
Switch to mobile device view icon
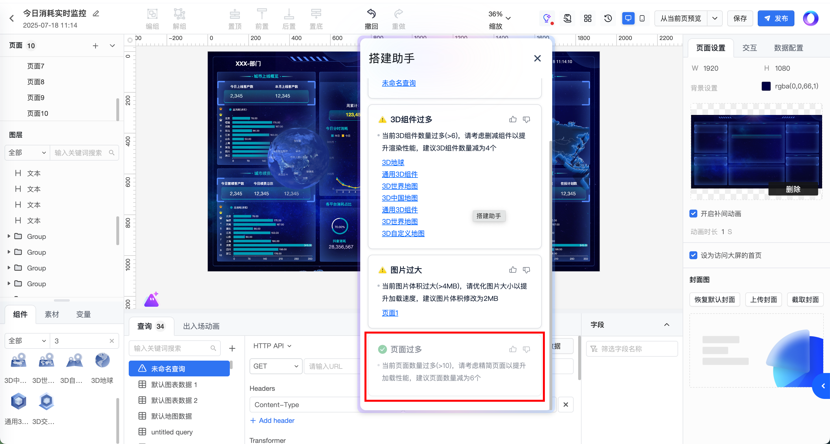pos(642,18)
